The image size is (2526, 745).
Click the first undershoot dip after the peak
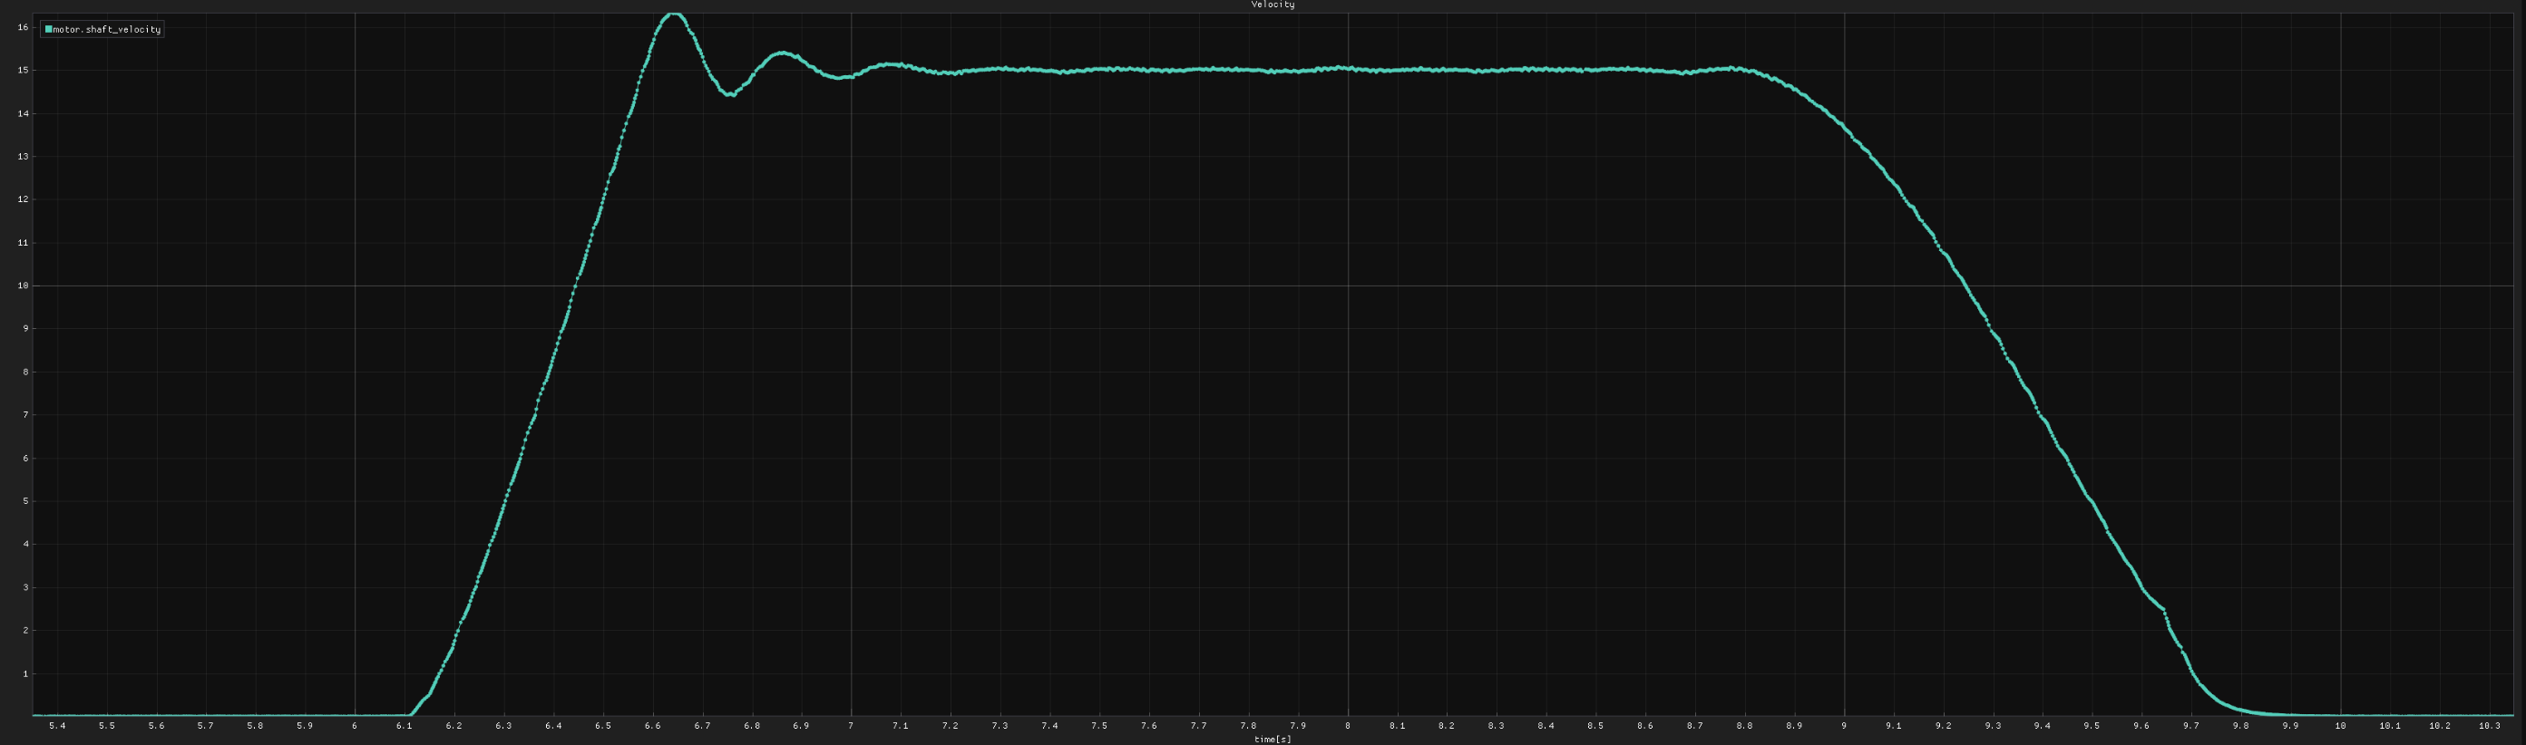point(730,94)
